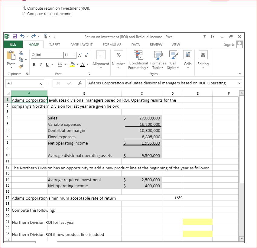
Task: Open the FILE tab
Action: [13, 44]
